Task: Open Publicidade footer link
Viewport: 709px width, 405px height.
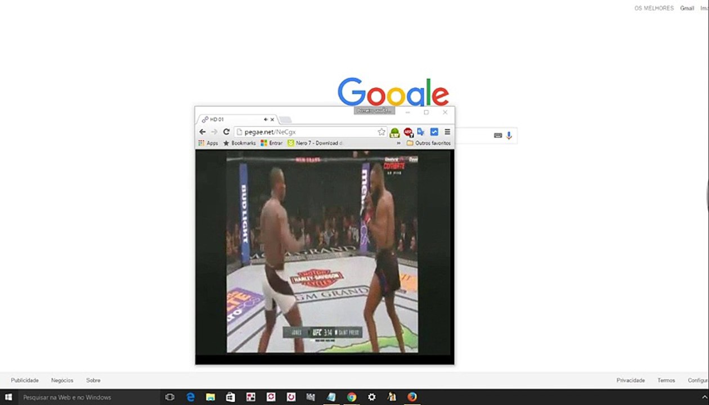Action: coord(25,380)
